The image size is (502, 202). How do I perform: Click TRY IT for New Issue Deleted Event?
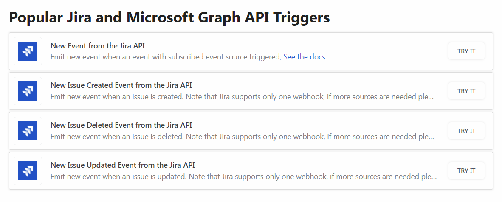[466, 131]
